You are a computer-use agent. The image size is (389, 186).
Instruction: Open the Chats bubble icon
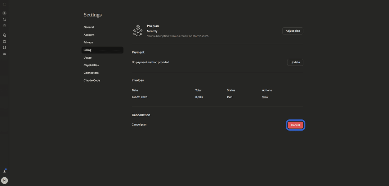[4, 35]
